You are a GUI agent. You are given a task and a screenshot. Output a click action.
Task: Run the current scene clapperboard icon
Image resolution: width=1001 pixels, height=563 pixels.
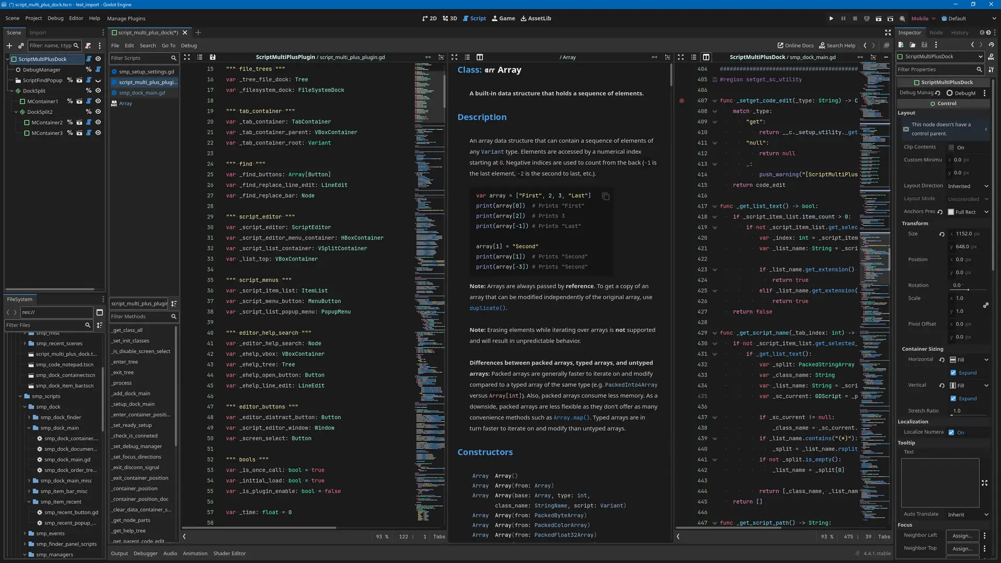point(878,18)
